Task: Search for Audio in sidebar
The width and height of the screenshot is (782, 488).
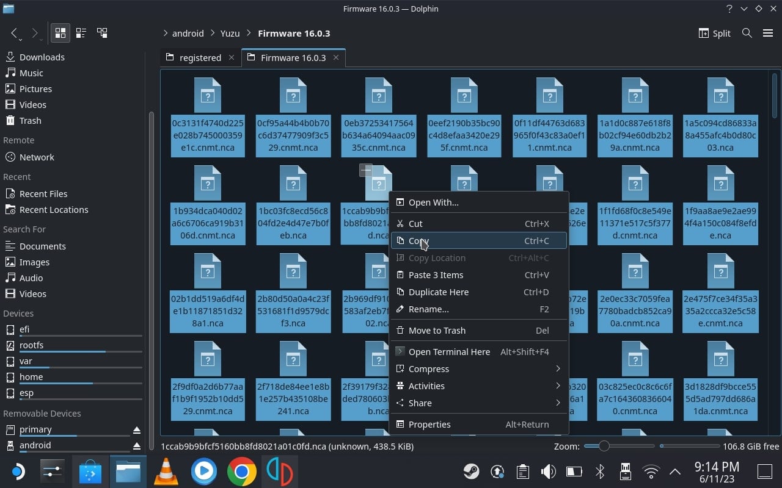Action: tap(31, 278)
